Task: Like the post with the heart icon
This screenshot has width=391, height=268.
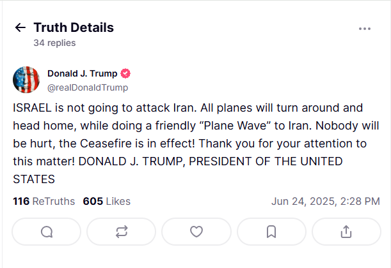Action: pyautogui.click(x=196, y=232)
